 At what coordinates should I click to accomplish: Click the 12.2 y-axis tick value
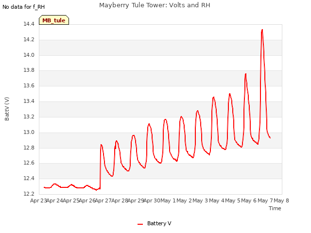tap(29, 194)
